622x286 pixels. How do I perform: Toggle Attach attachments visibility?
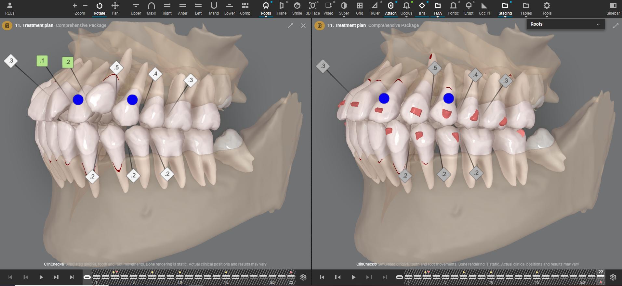click(391, 9)
